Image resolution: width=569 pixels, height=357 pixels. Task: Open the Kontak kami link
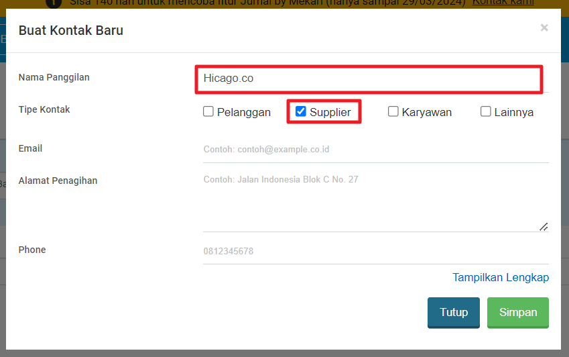click(x=503, y=2)
